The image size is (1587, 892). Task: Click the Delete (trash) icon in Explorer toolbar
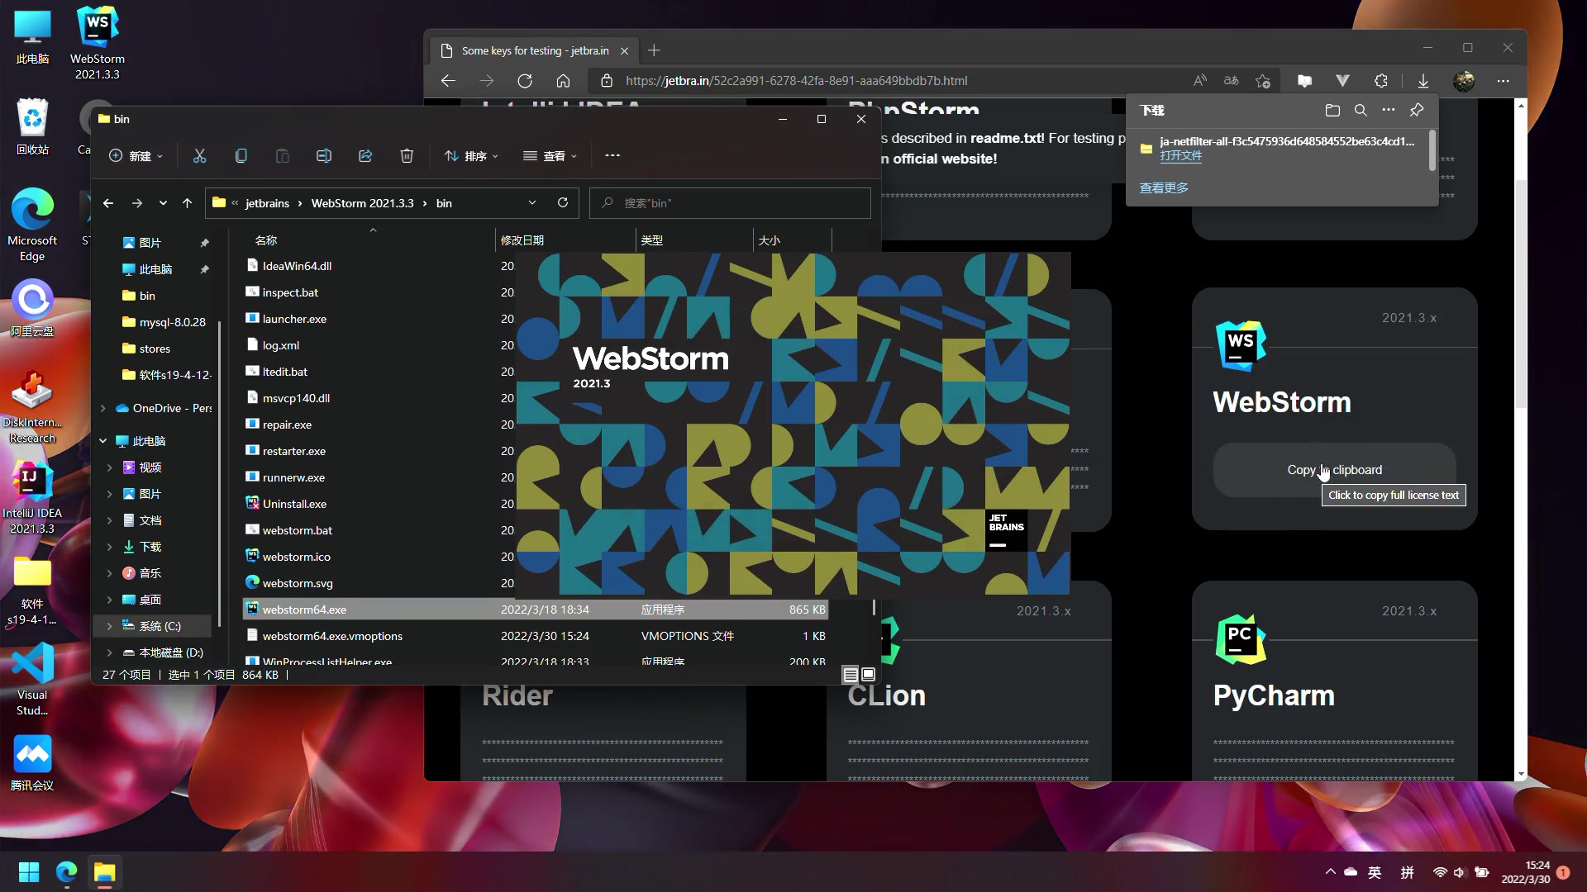pos(406,155)
